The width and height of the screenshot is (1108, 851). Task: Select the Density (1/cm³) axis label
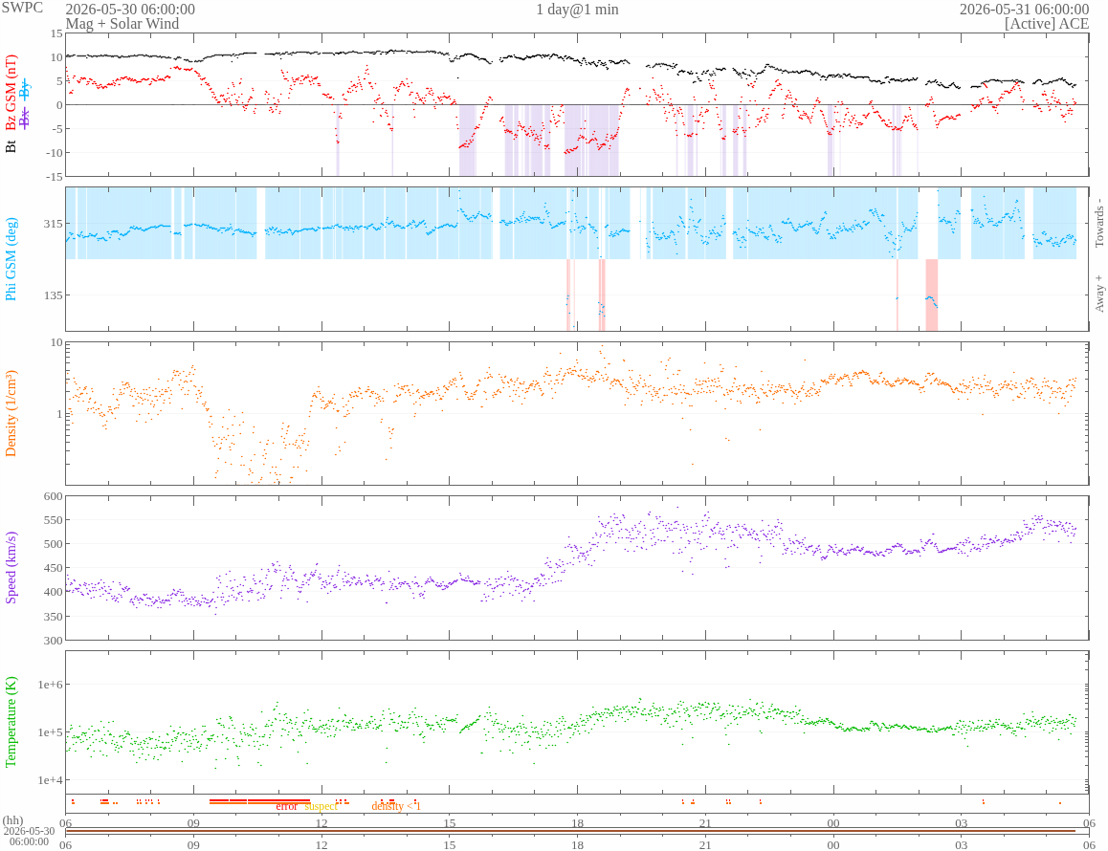click(x=11, y=413)
